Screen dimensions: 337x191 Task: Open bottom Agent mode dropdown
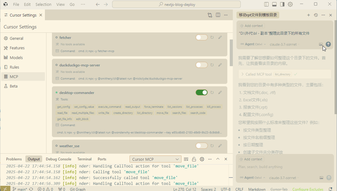(253, 178)
